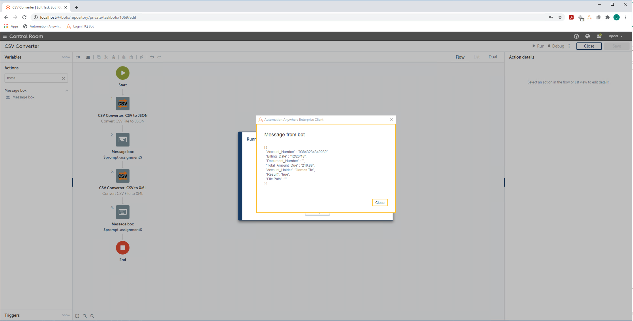Click the green Start node icon

coord(122,73)
